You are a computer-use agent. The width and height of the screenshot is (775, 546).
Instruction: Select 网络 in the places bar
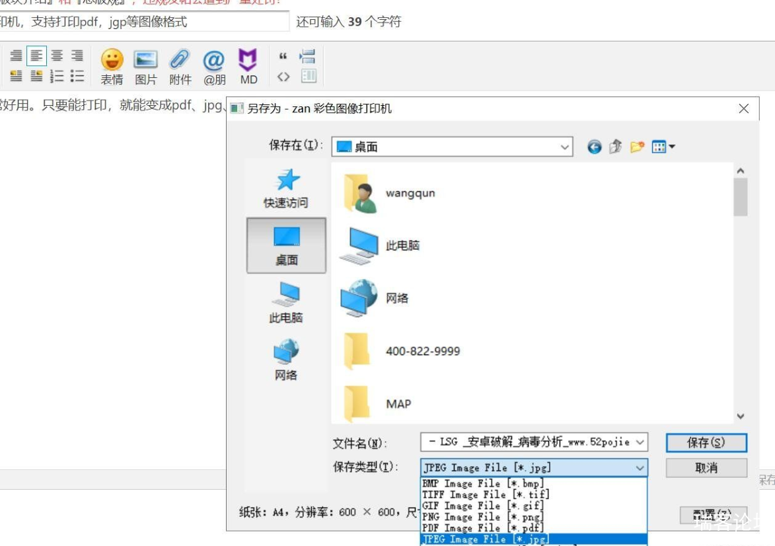coord(286,360)
